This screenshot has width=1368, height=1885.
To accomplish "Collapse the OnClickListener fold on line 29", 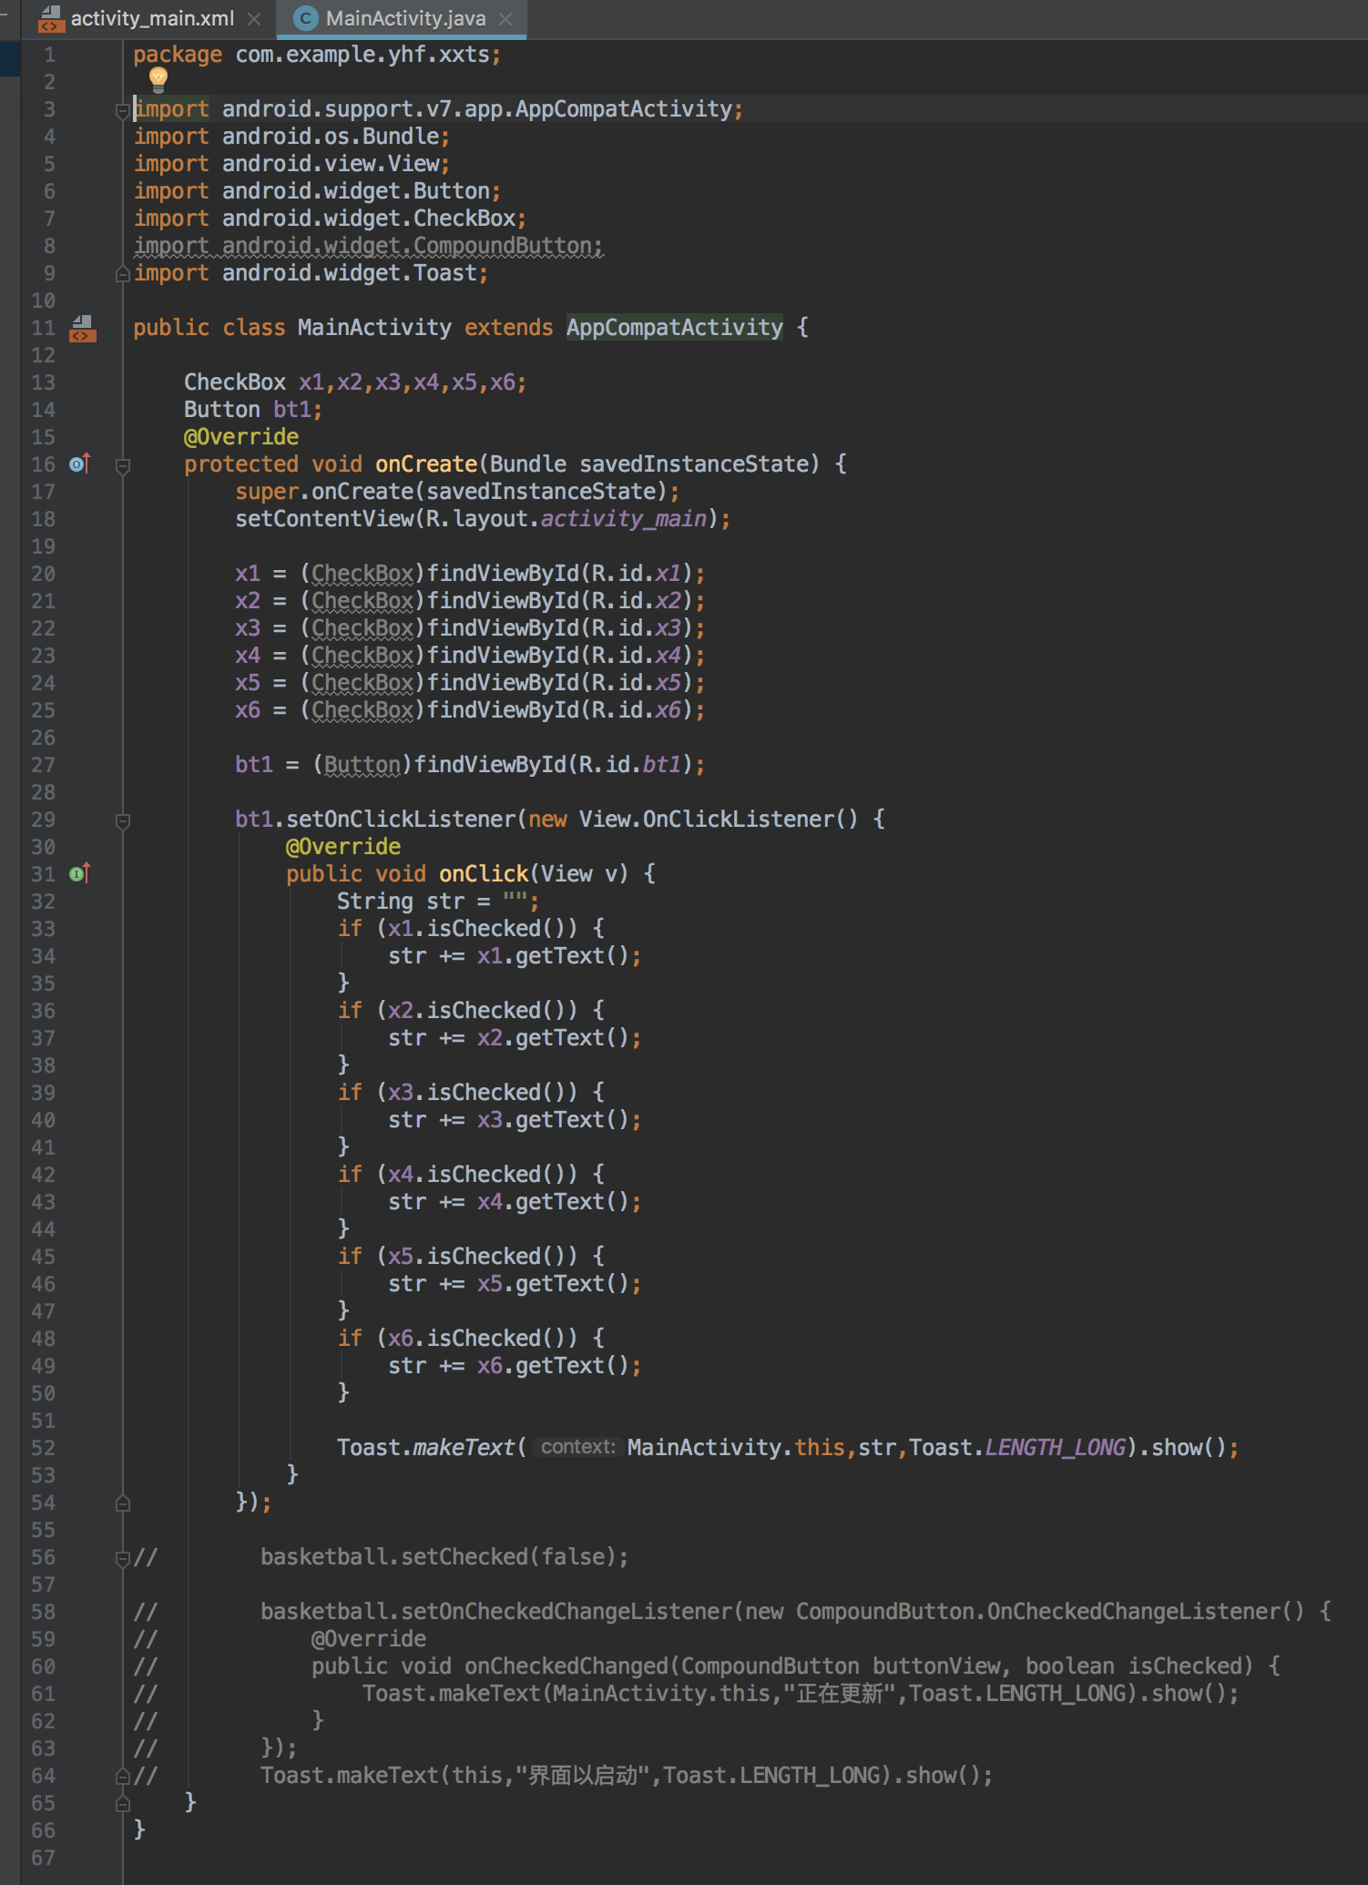I will pyautogui.click(x=123, y=820).
